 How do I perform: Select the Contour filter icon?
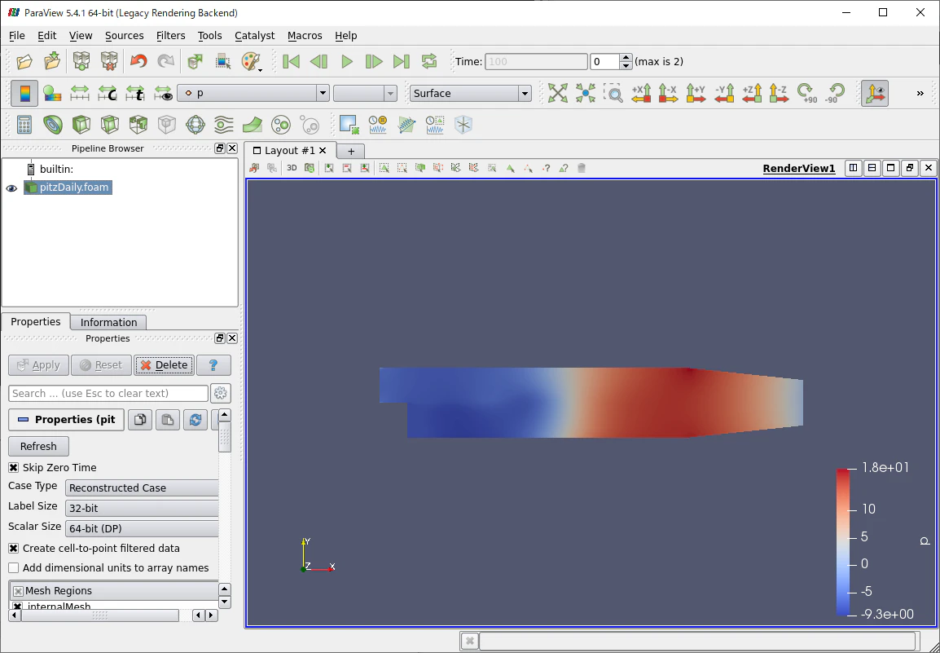pos(53,124)
